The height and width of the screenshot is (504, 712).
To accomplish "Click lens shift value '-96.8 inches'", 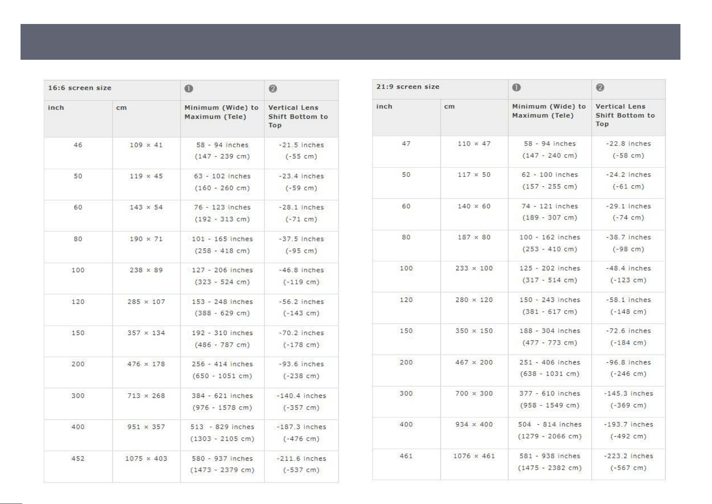I will pyautogui.click(x=628, y=362).
